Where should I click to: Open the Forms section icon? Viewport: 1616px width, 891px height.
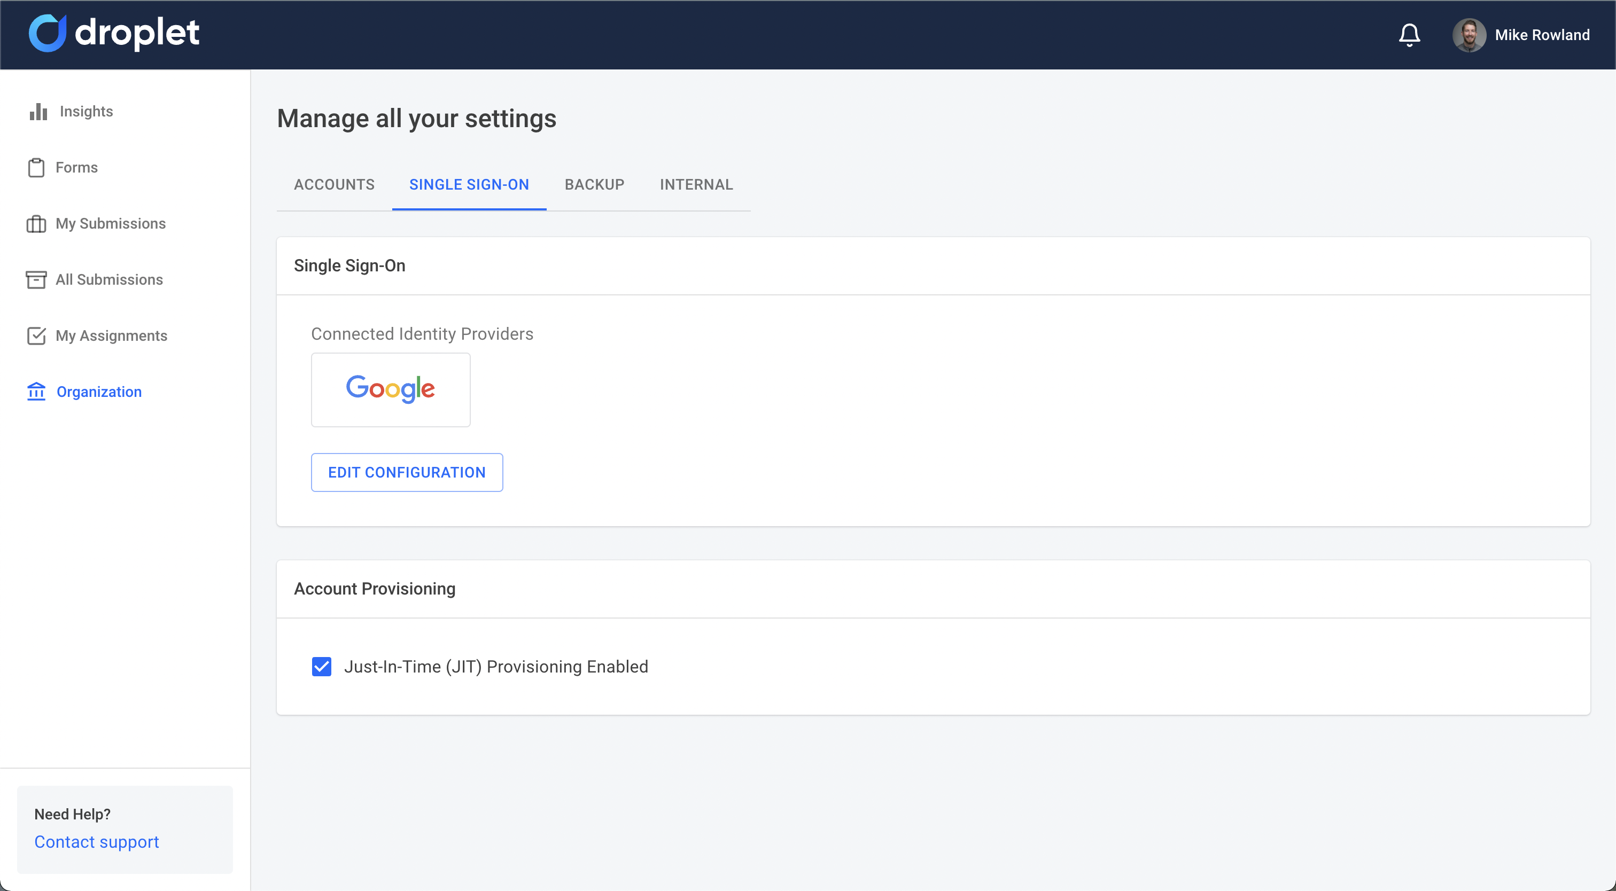tap(37, 167)
